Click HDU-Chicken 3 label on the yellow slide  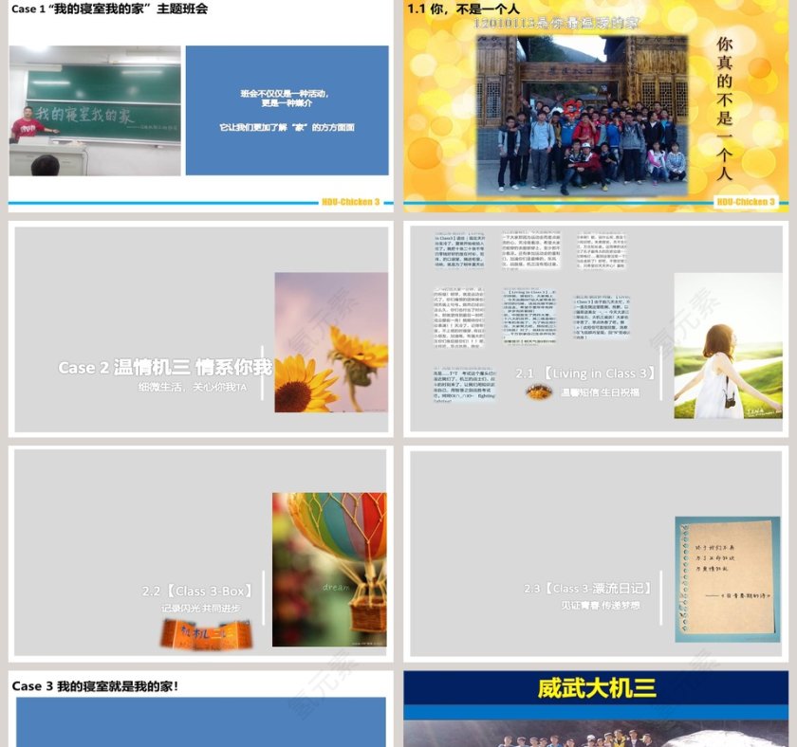[746, 202]
